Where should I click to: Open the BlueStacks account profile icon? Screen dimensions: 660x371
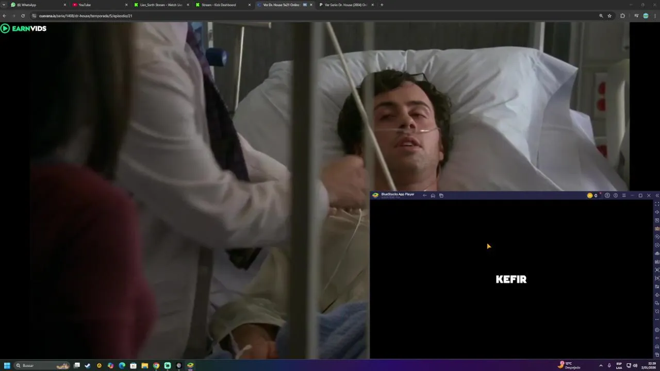[607, 195]
